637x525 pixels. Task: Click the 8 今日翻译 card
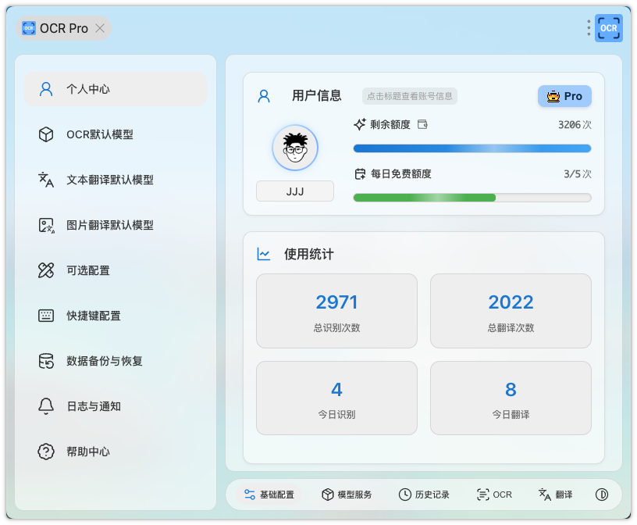(x=511, y=398)
